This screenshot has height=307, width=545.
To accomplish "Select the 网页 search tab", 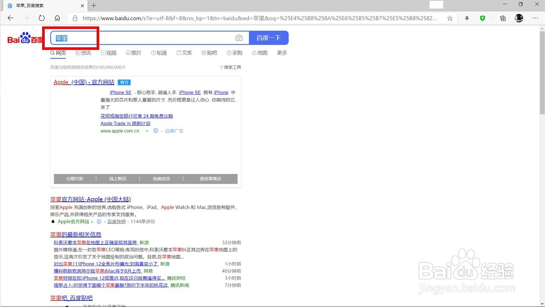I will click(58, 53).
